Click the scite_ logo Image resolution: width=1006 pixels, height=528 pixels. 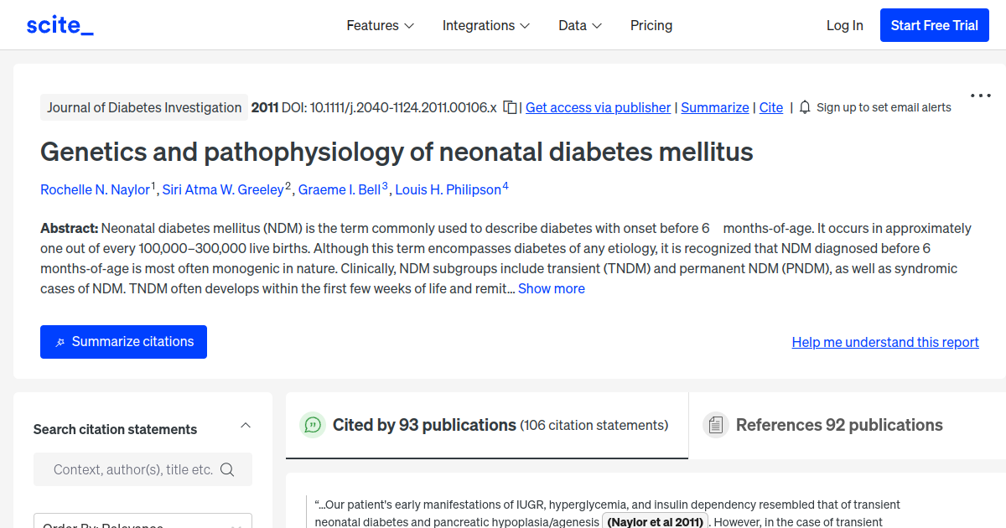pos(60,24)
